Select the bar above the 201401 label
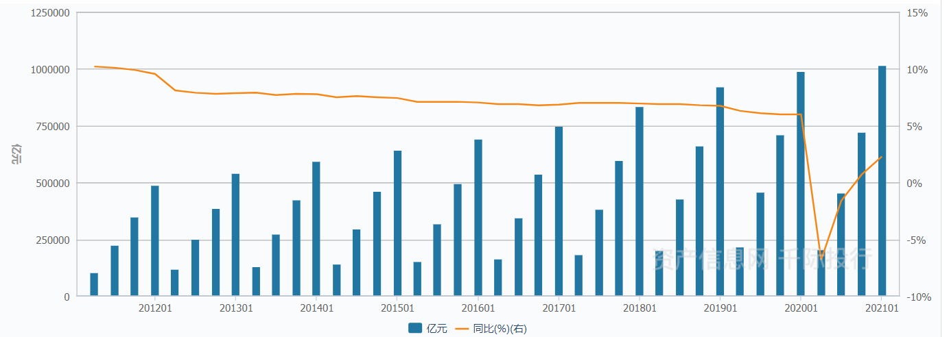Image resolution: width=949 pixels, height=337 pixels. [316, 229]
